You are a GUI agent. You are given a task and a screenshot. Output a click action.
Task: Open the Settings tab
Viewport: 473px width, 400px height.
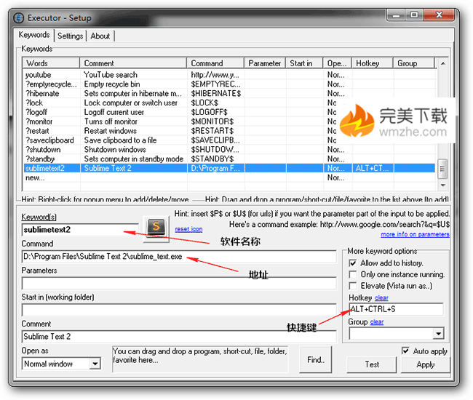point(70,36)
